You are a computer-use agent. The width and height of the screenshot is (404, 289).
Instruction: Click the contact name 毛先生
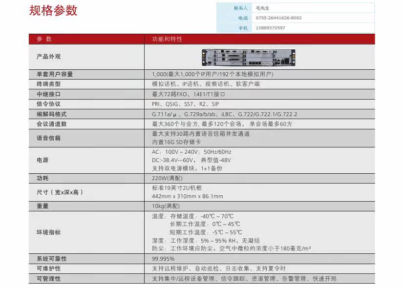click(x=262, y=8)
